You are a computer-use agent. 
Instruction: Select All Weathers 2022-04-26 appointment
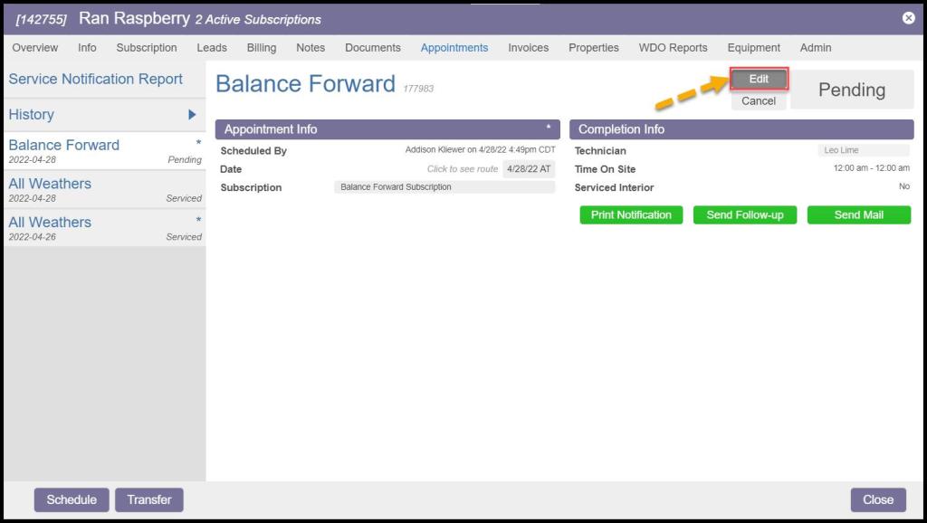pos(51,223)
